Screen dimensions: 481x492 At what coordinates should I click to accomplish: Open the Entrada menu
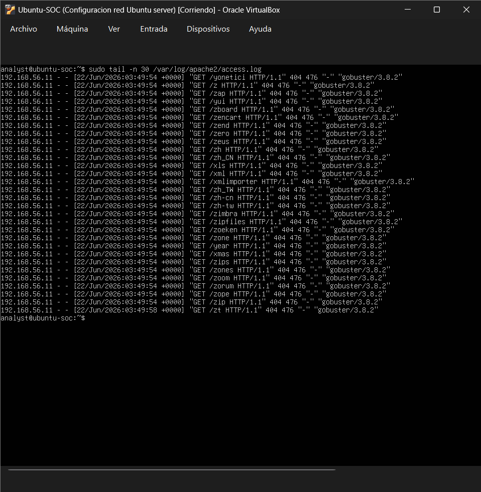coord(154,29)
